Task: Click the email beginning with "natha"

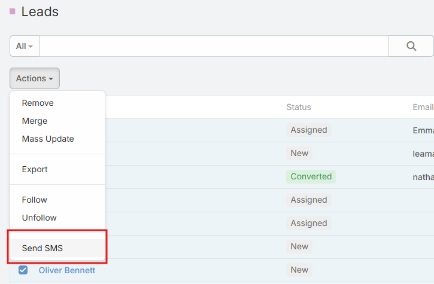Action: (423, 176)
